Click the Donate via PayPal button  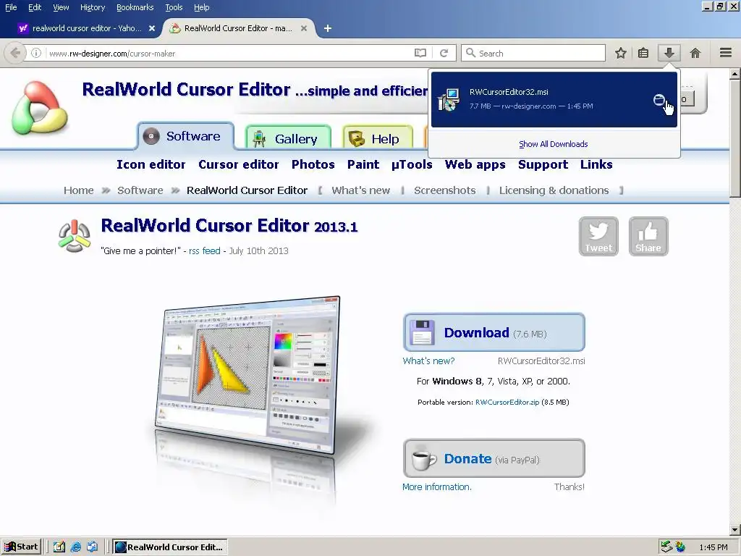(x=494, y=458)
